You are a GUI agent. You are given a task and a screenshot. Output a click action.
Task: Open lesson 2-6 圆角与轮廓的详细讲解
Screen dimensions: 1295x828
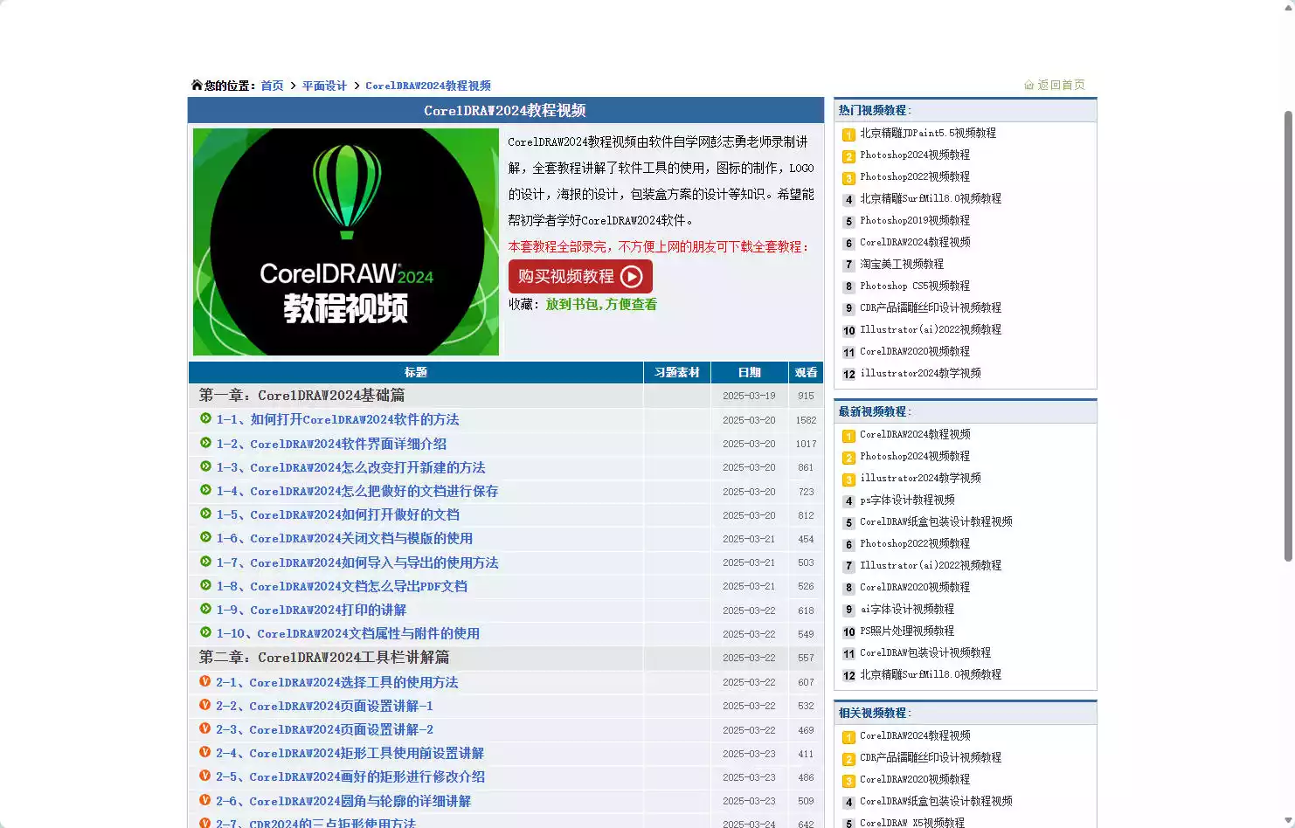tap(343, 801)
